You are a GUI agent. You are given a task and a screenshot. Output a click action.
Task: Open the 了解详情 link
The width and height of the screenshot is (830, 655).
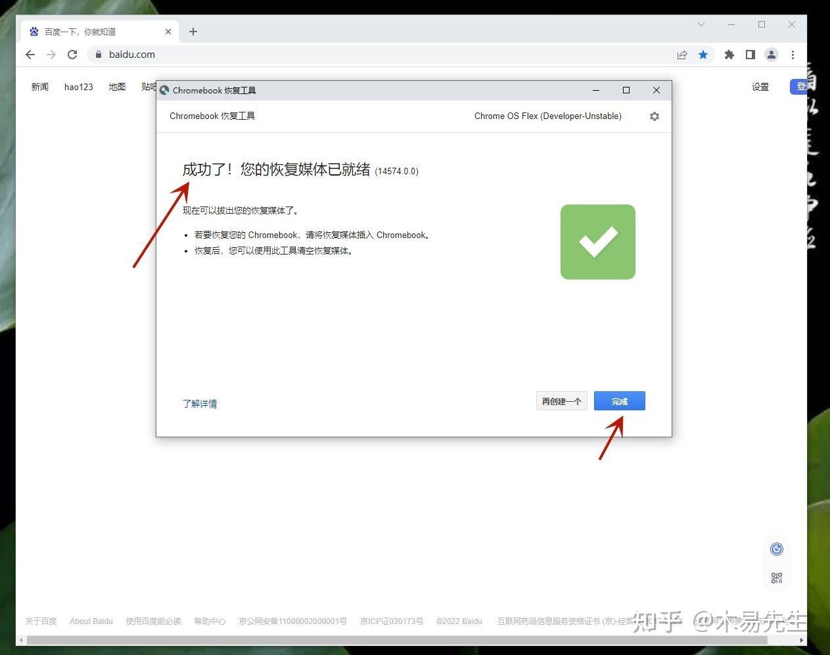(200, 404)
